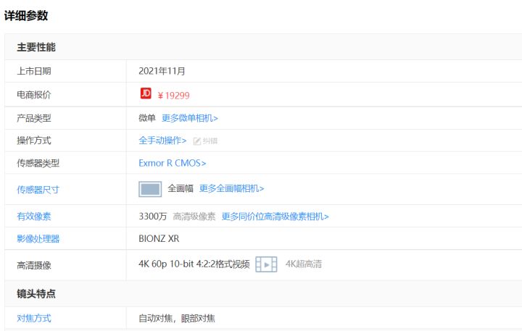The width and height of the screenshot is (522, 331).
Task: Click the 电商报价 row label
Action: tap(34, 95)
